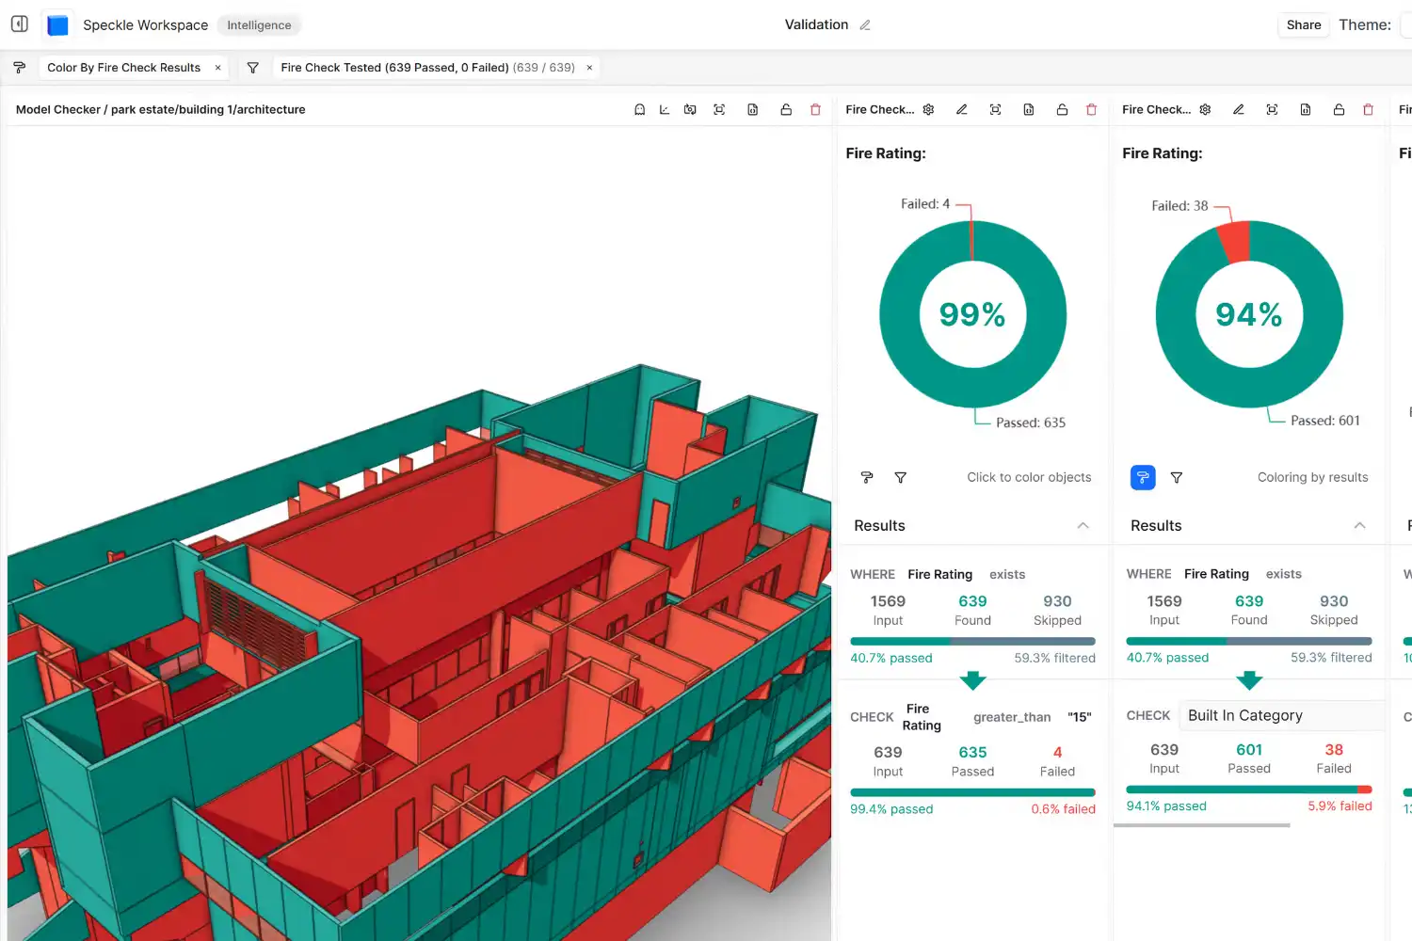Click the focus frame icon of second Fire Check panel
This screenshot has width=1412, height=941.
[1272, 110]
